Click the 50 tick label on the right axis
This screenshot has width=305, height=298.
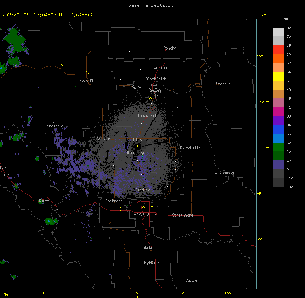pyautogui.click(x=261, y=102)
